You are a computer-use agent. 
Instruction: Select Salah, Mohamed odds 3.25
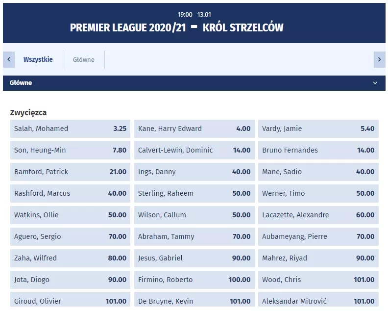pyautogui.click(x=70, y=129)
